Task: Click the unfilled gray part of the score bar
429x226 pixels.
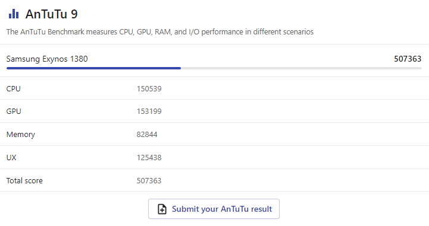Action: [x=301, y=68]
